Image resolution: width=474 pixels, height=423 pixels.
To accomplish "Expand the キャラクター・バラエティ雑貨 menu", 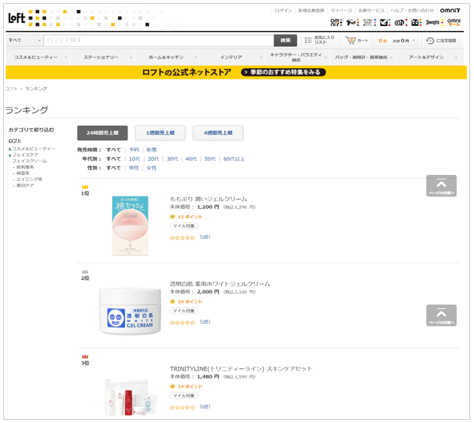I will (x=297, y=57).
